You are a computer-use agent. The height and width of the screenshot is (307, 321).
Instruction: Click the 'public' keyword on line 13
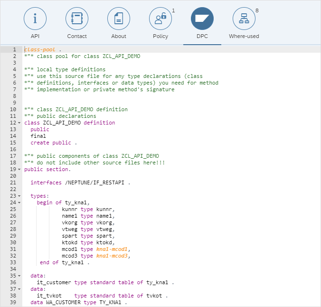[40, 130]
